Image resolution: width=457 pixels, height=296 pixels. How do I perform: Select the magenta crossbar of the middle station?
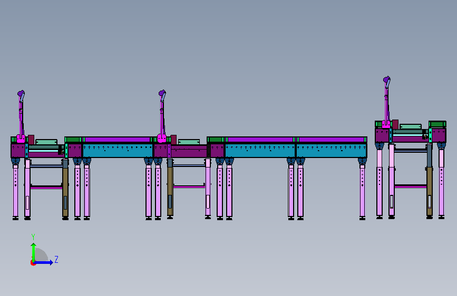[189, 187]
